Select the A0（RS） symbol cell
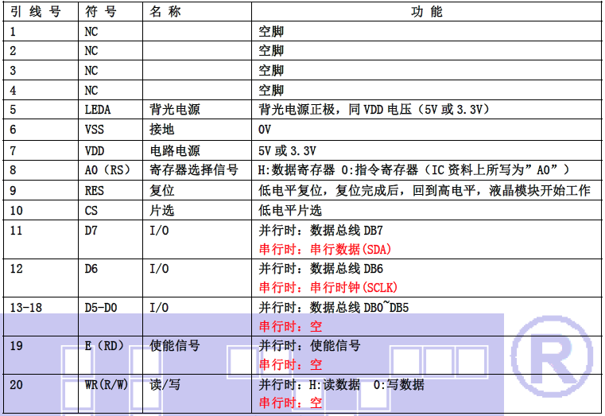Screen dimensions: 605x416 tap(107, 169)
